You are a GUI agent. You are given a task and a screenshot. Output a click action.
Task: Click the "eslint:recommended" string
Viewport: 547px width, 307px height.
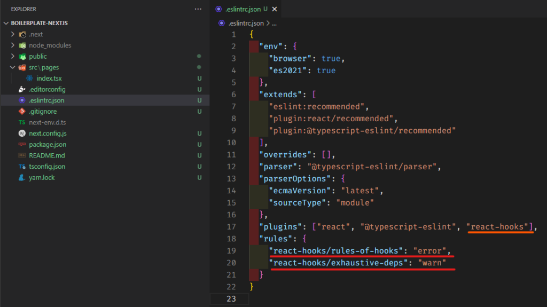coord(316,106)
